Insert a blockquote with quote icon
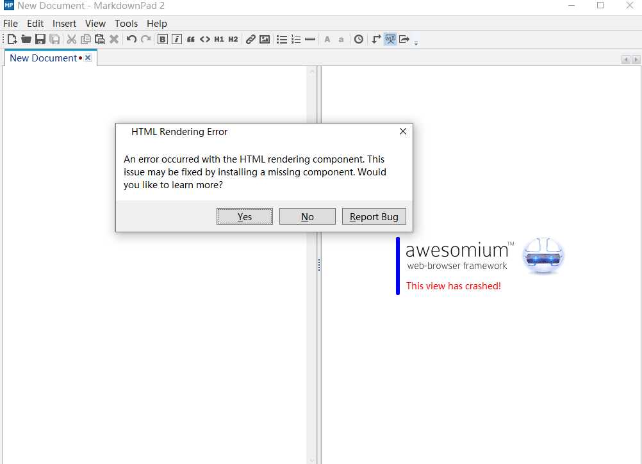Image resolution: width=642 pixels, height=464 pixels. (x=191, y=39)
